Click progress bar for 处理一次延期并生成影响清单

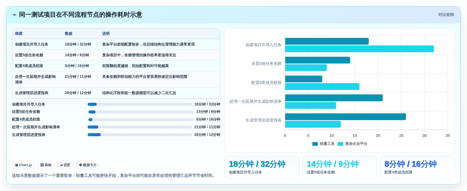[x=140, y=127]
